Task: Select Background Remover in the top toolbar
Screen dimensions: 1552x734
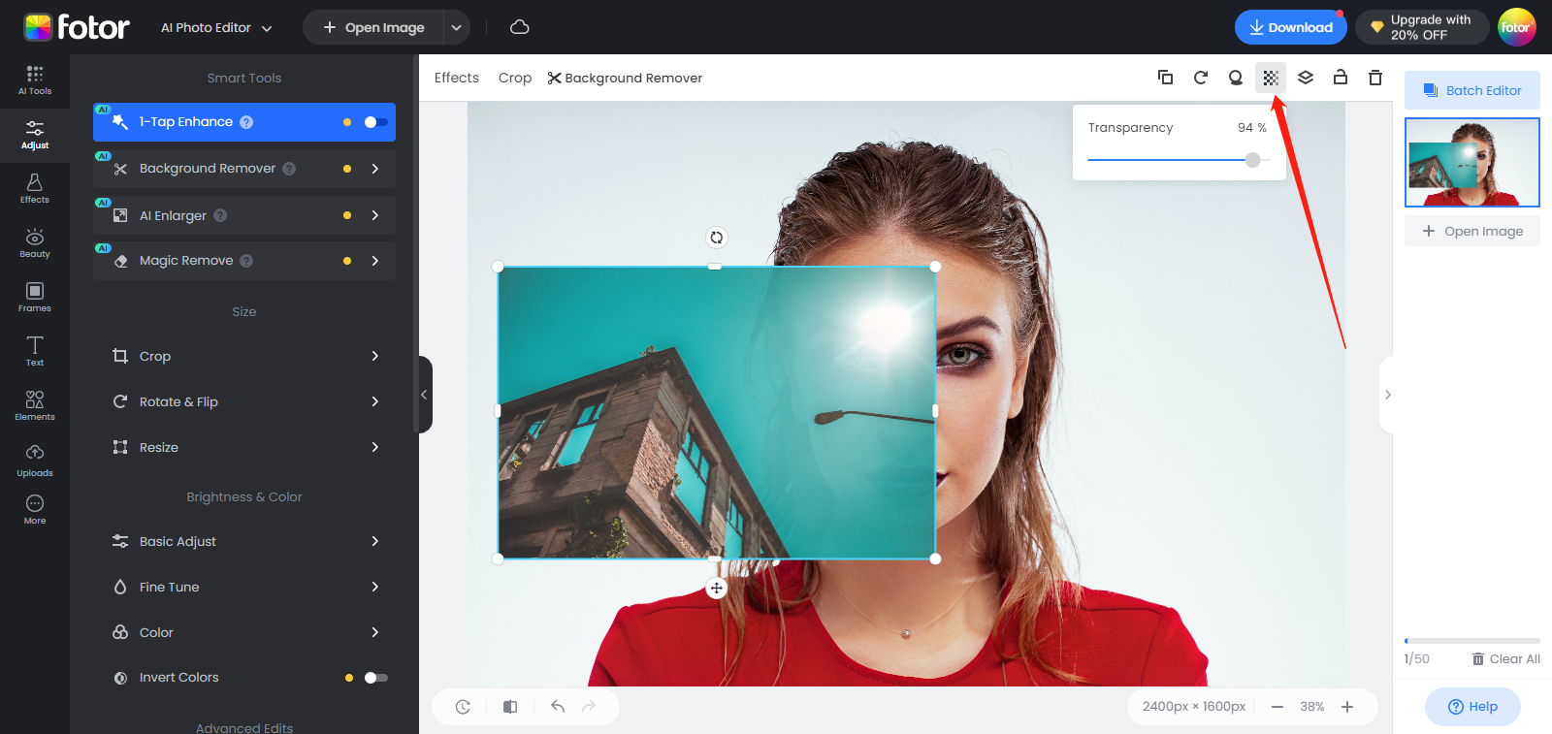Action: click(625, 78)
